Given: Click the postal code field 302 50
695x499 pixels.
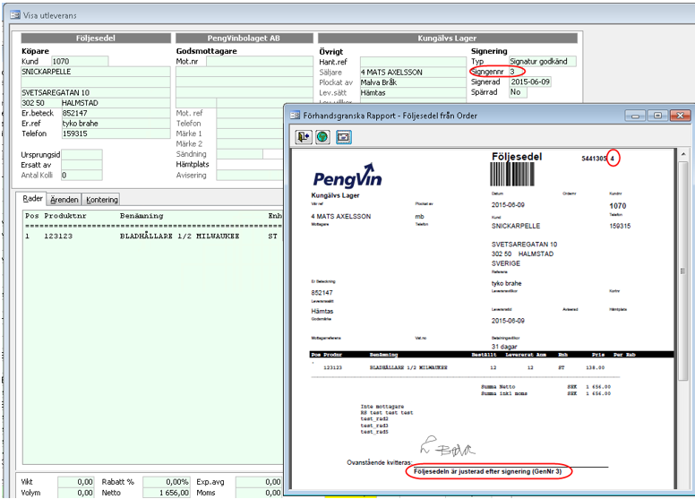Looking at the screenshot, I should coord(41,103).
